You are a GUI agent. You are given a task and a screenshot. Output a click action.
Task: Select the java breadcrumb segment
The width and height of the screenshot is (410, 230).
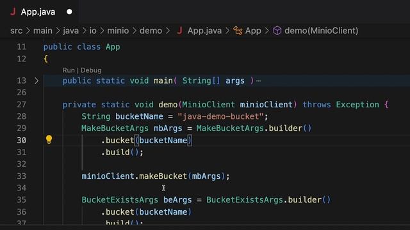[x=70, y=31]
